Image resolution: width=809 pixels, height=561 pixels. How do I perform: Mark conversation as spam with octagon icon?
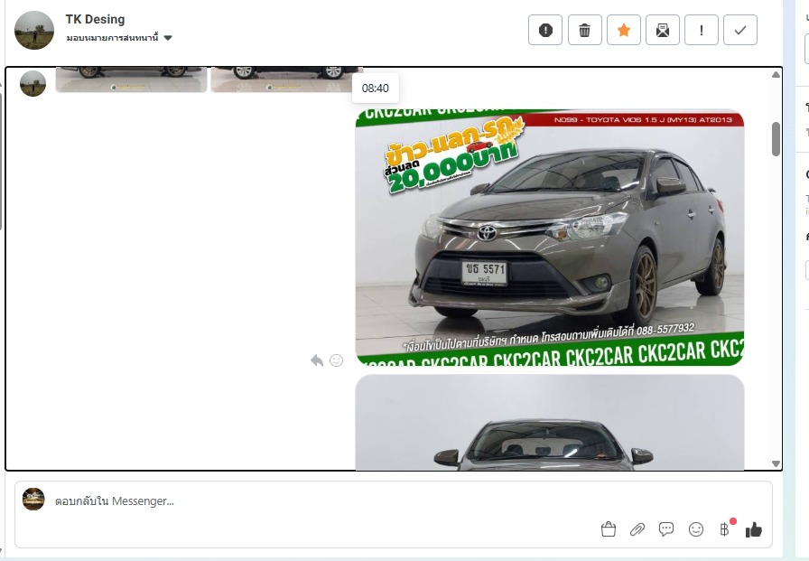[x=545, y=30]
